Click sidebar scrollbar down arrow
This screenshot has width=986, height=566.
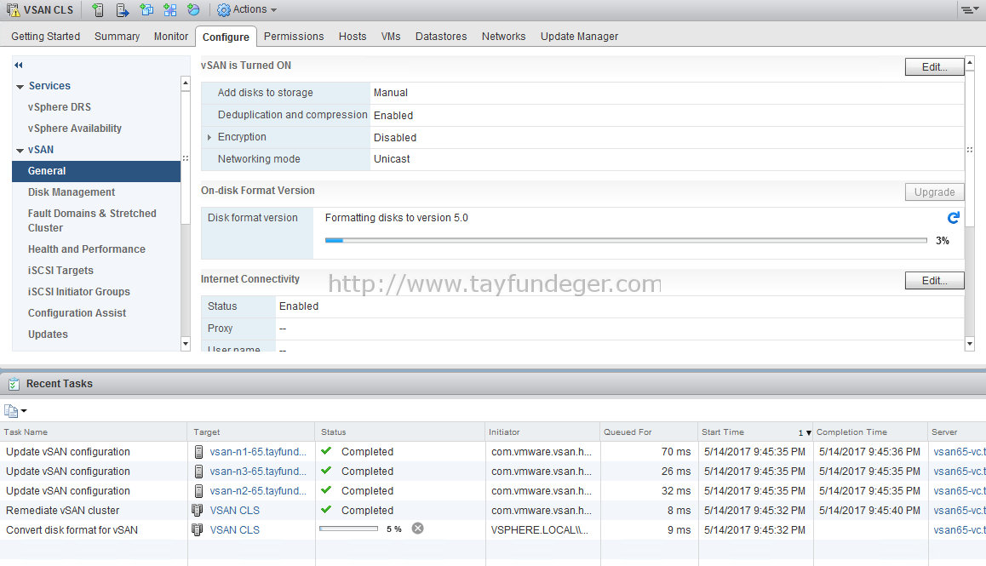click(x=186, y=343)
